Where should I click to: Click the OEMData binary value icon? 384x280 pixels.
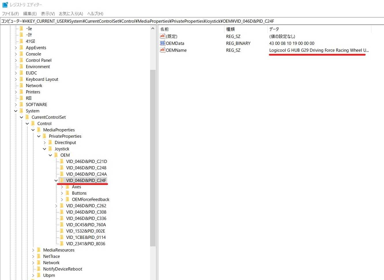coord(162,43)
